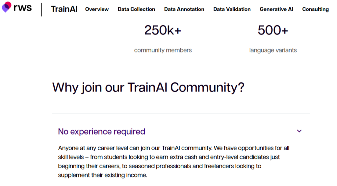337x186 pixels.
Task: Go to Data Collection in navigation
Action: click(x=136, y=9)
